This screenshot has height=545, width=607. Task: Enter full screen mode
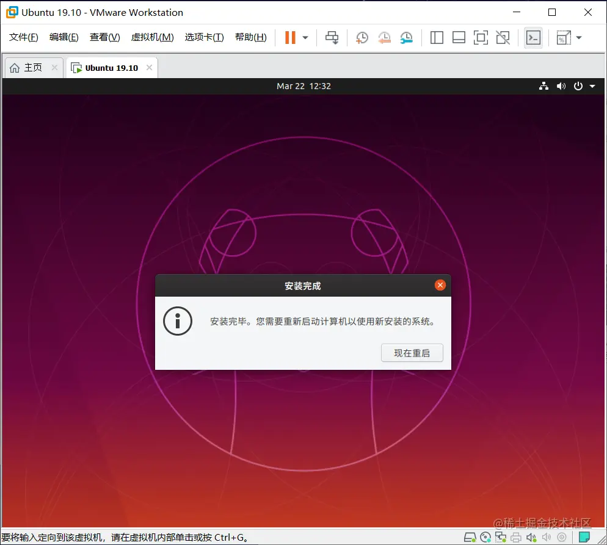(x=481, y=37)
